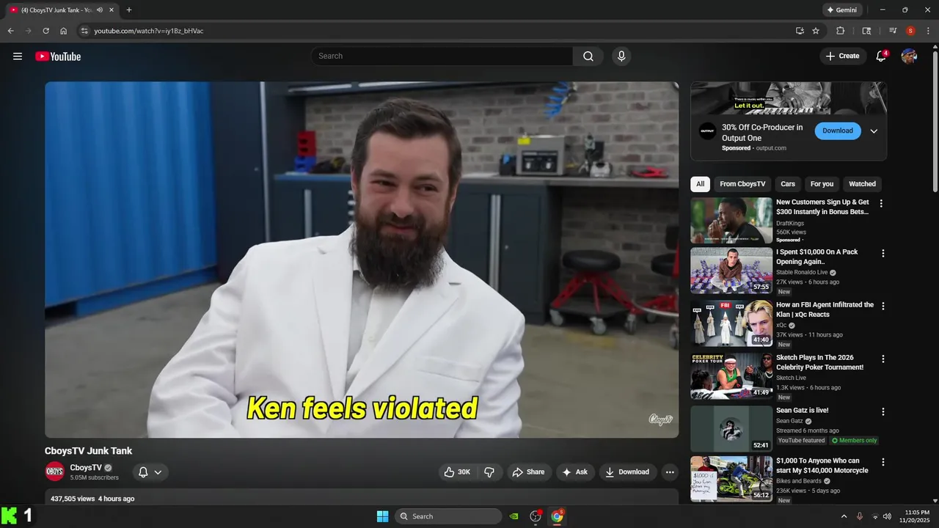Open options for the DraftKings sponsored video
Viewport: 939px width, 528px height.
882,204
